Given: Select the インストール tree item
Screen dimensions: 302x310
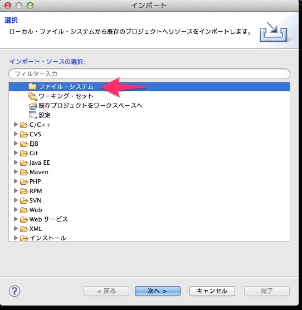Looking at the screenshot, I should tap(48, 238).
